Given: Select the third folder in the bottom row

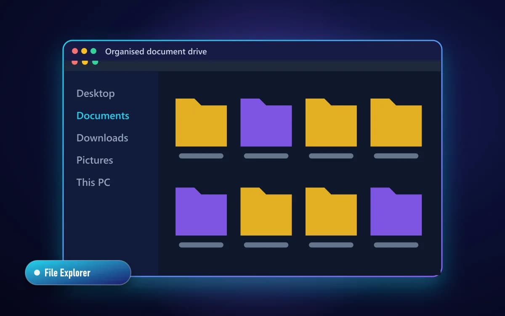Looking at the screenshot, I should pyautogui.click(x=331, y=212).
